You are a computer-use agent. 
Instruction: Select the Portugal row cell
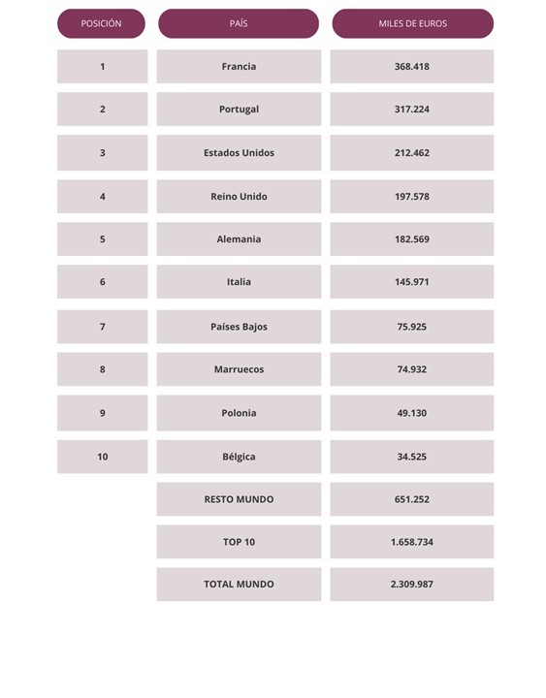click(239, 109)
